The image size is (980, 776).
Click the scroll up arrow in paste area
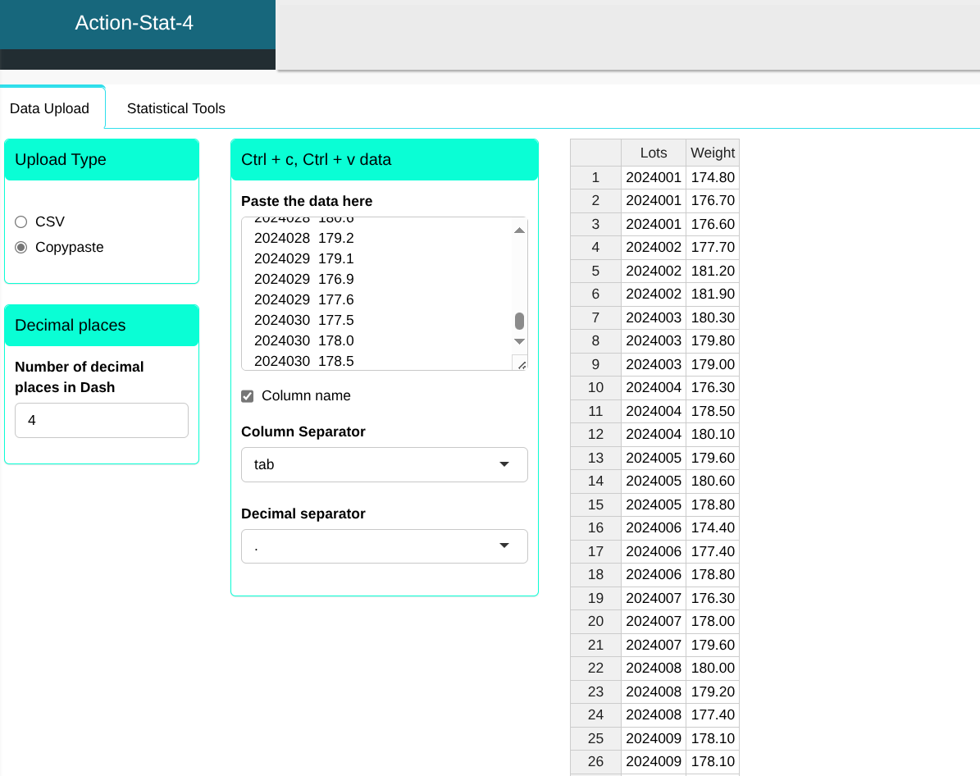point(519,231)
